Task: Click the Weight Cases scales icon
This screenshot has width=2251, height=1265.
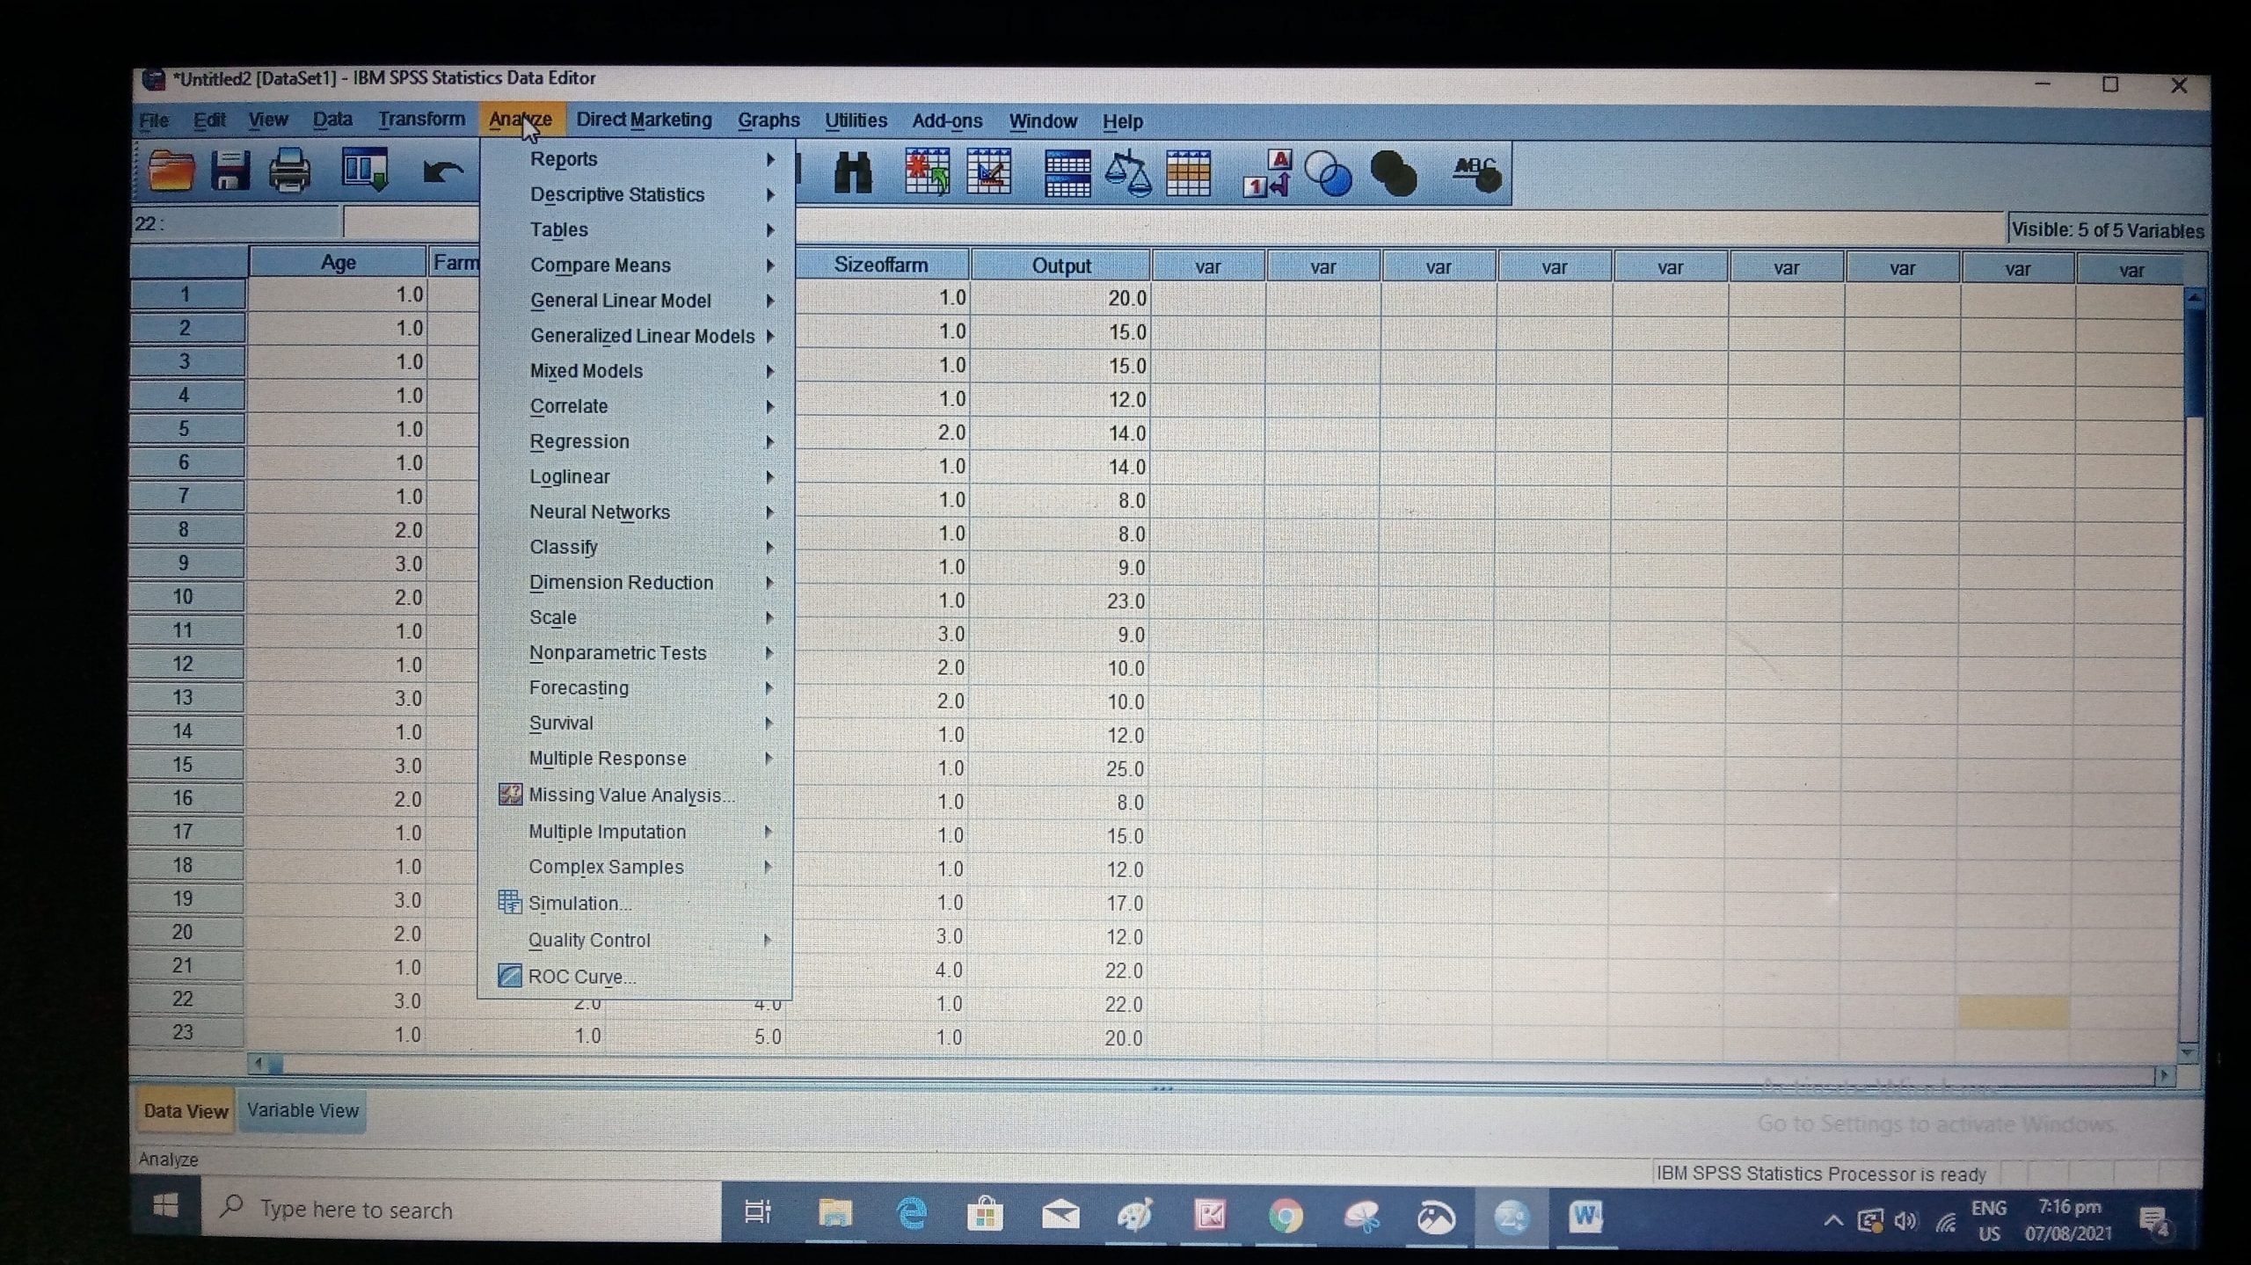Action: coord(1128,172)
